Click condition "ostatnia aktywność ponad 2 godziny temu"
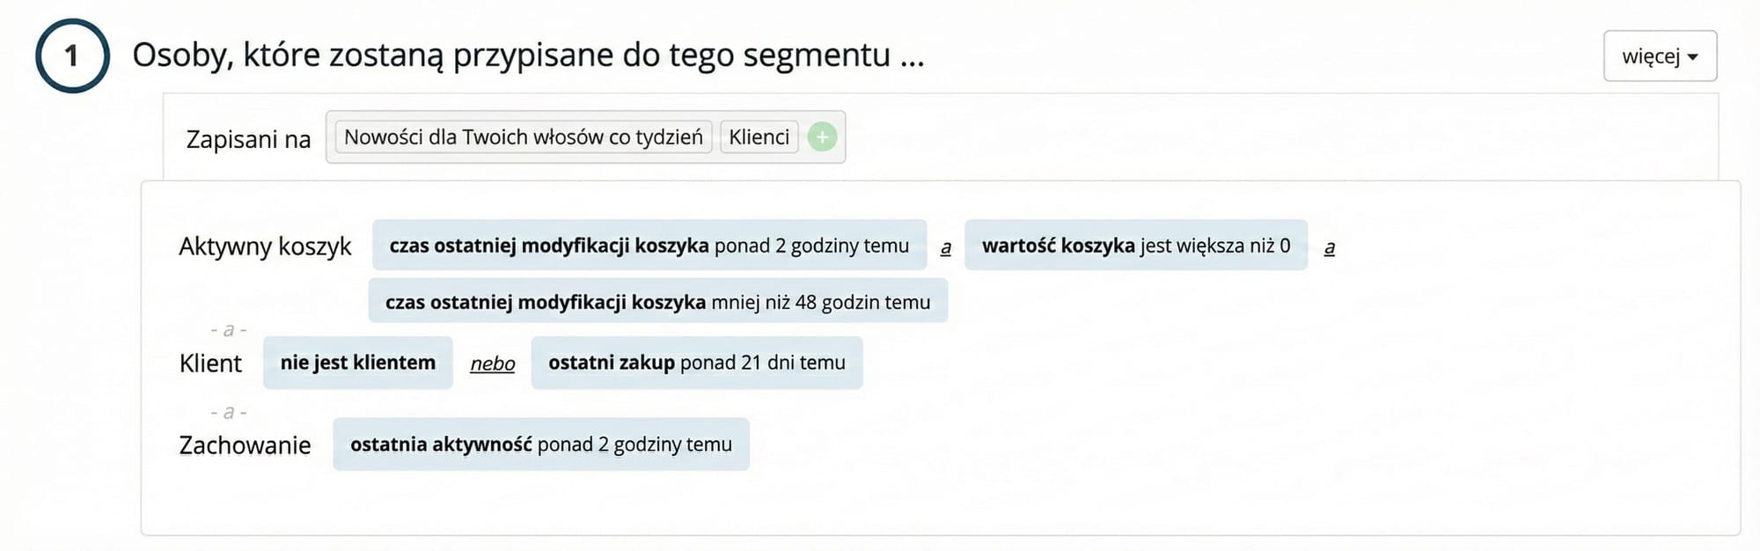The image size is (1760, 551). coord(540,444)
